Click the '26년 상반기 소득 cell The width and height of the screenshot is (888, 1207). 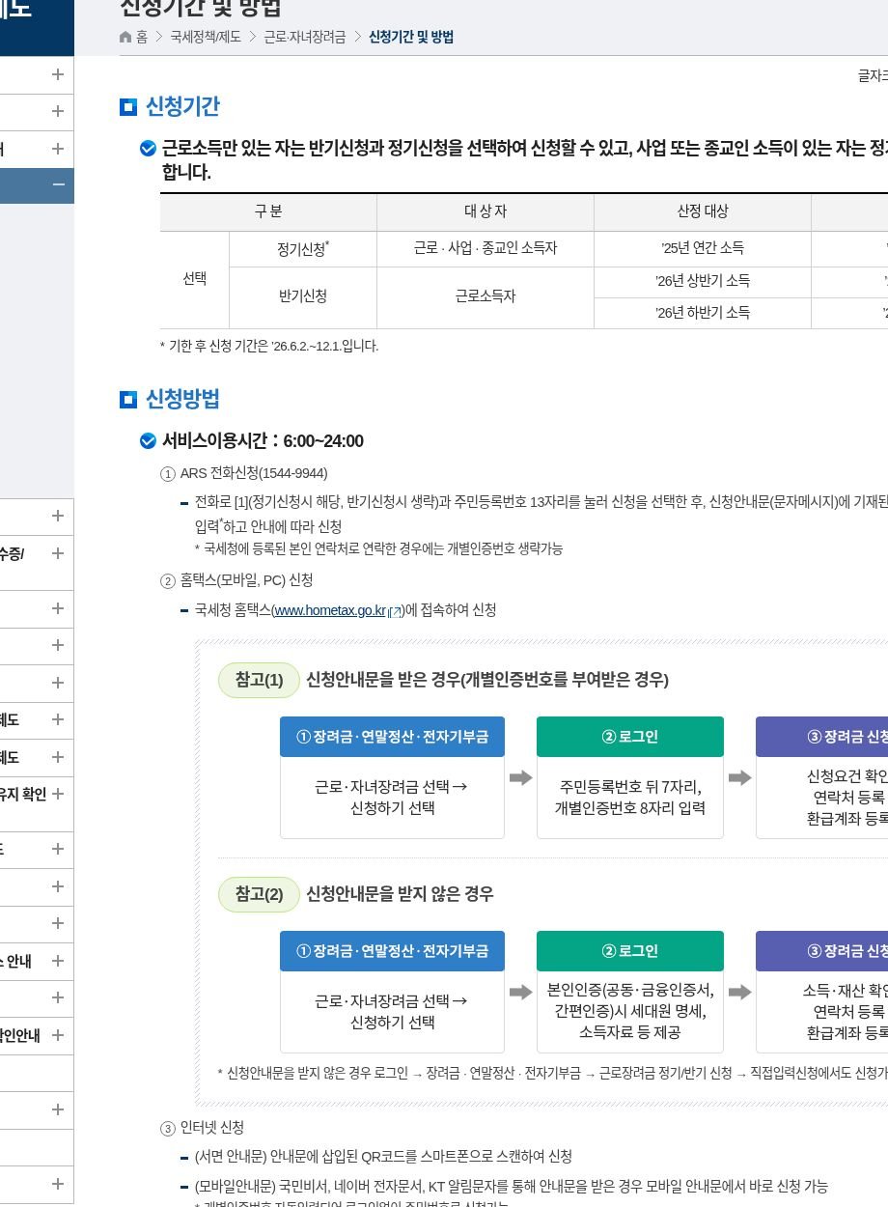click(x=703, y=281)
